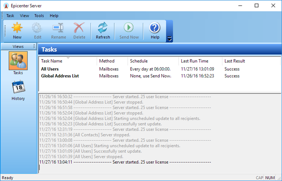The height and width of the screenshot is (181, 282).
Task: Open the Tools menu
Action: (x=39, y=16)
